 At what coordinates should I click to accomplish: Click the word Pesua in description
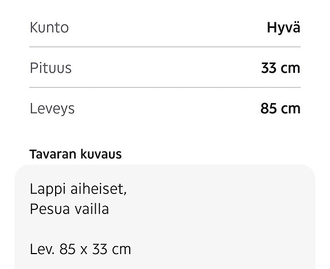(50, 209)
